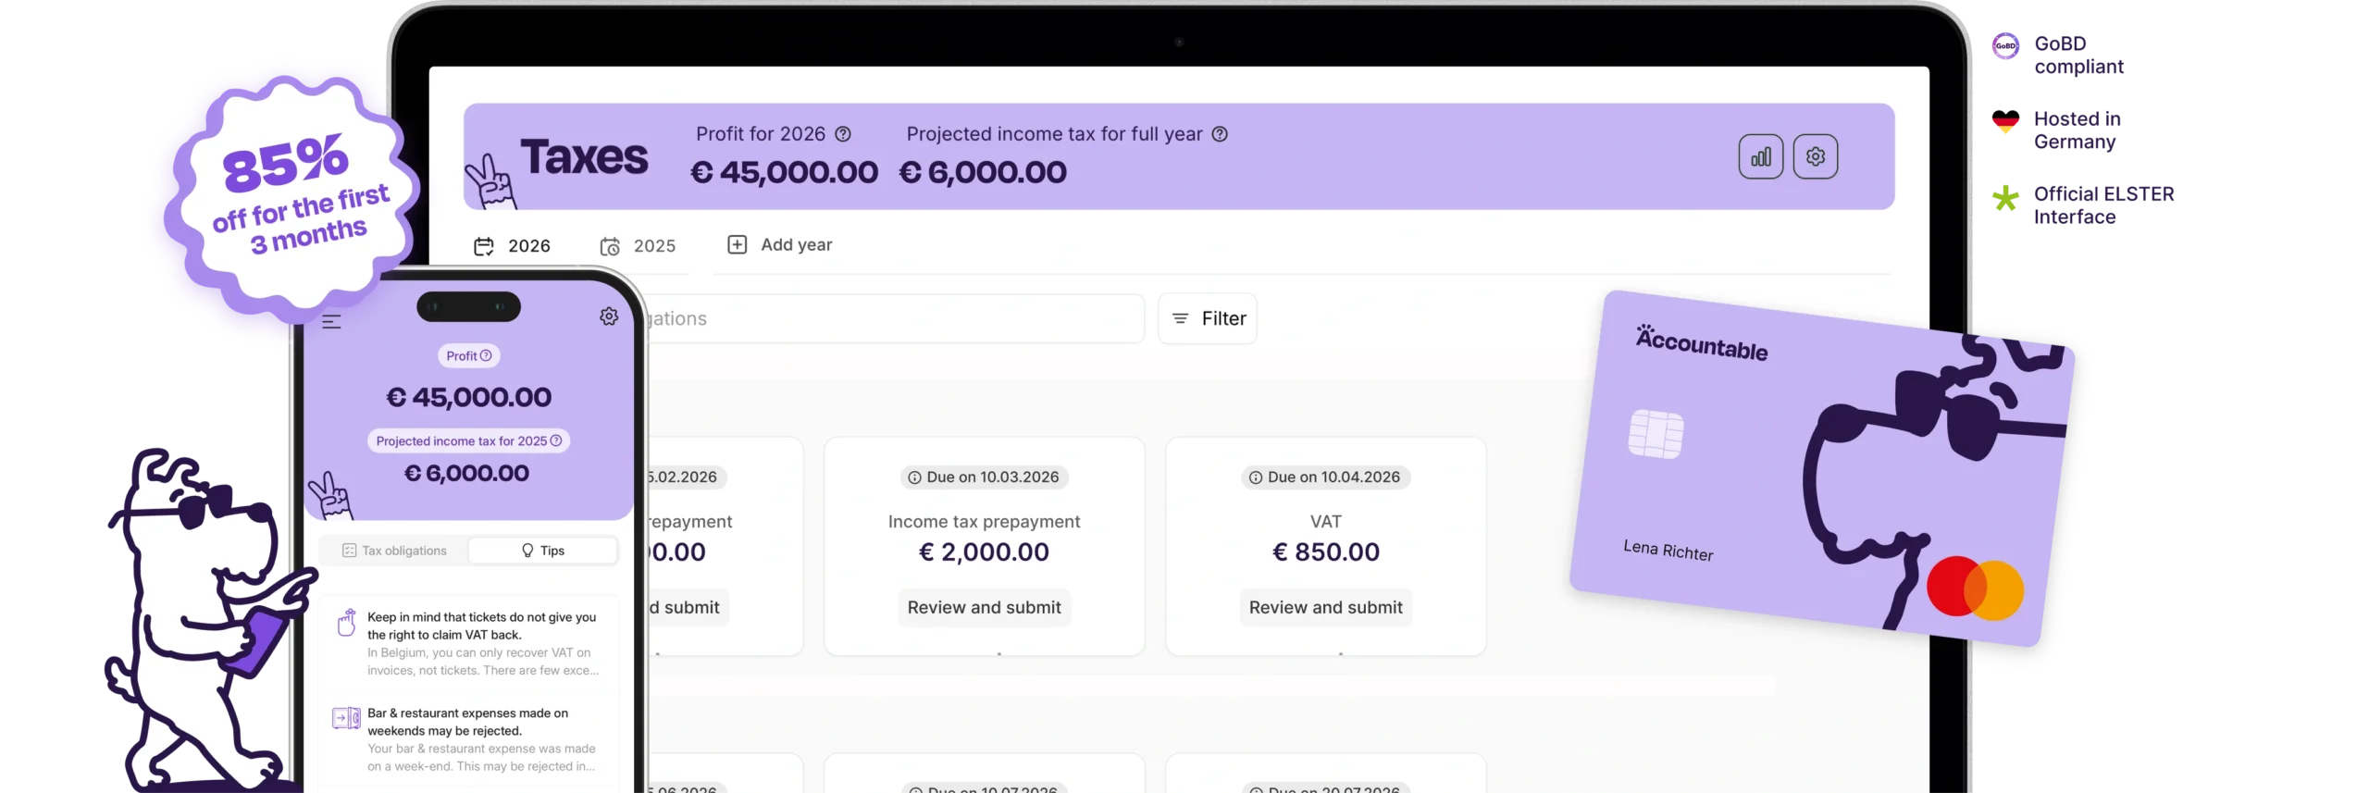This screenshot has height=793, width=2369.
Task: Open the hamburger menu on the phone screen
Action: 331,322
